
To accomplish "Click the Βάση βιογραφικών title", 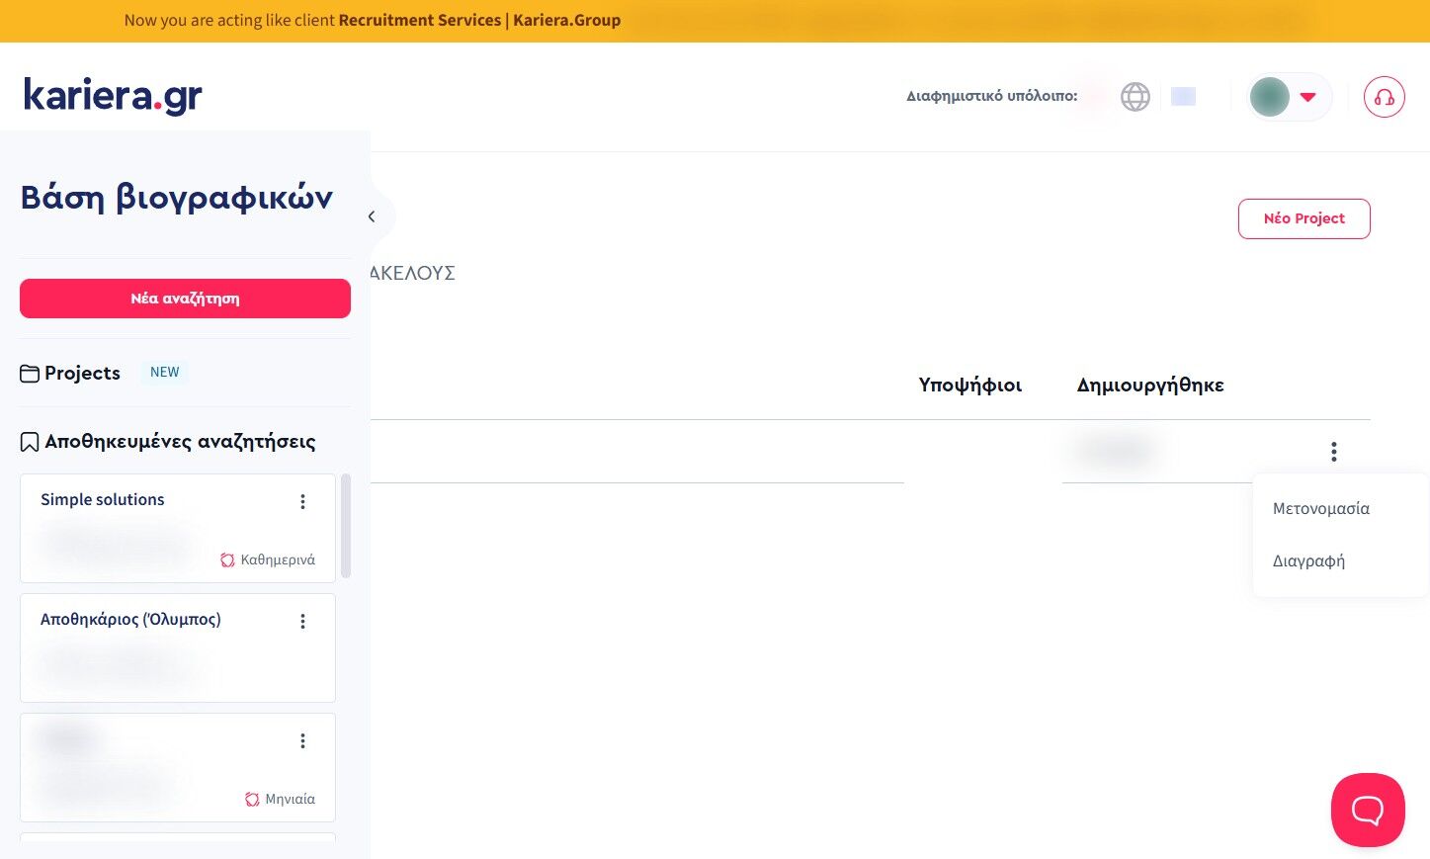I will (177, 198).
